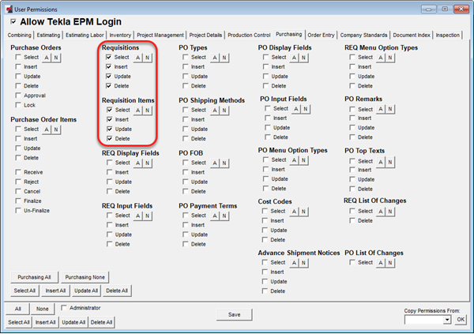Check the Finalize checkbox
The width and height of the screenshot is (474, 334).
[x=18, y=201]
